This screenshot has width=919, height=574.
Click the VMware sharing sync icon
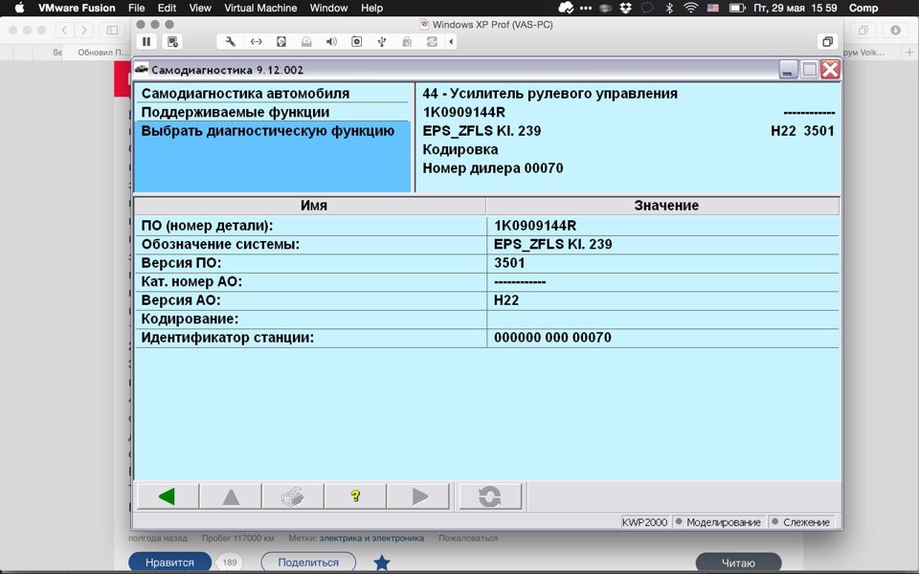pos(432,41)
